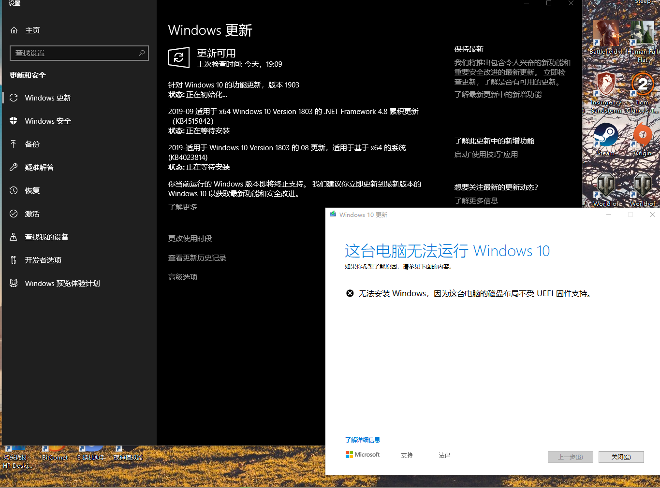Open Tom Clancy's desktop shortcut
The height and width of the screenshot is (488, 660).
[x=643, y=93]
